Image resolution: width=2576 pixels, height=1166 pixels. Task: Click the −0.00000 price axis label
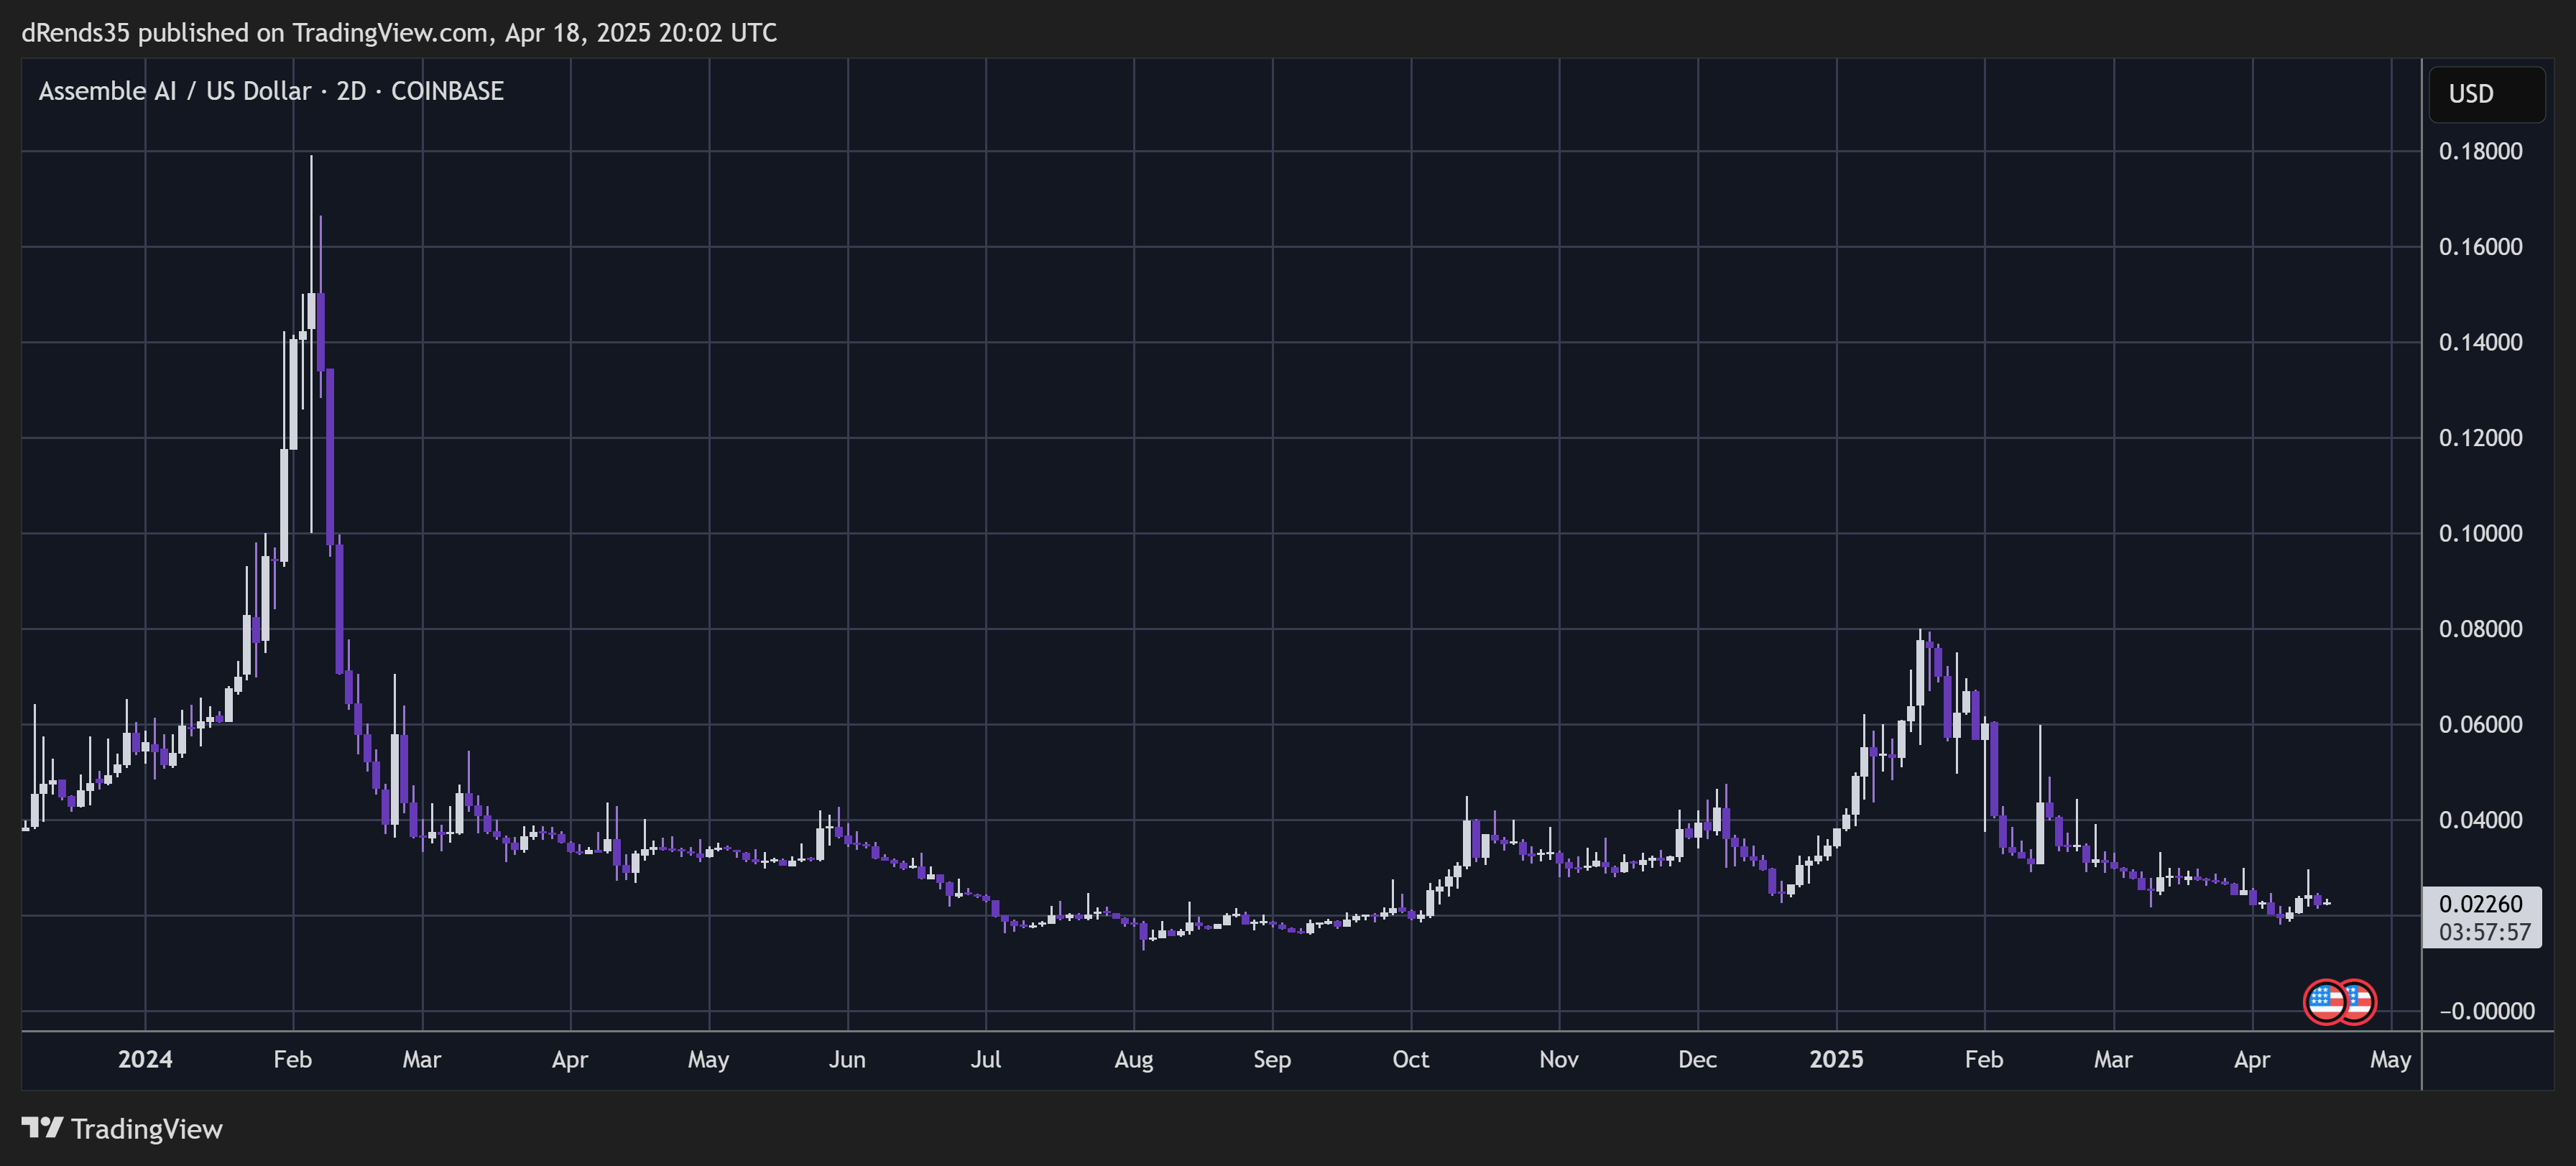coord(2486,1011)
